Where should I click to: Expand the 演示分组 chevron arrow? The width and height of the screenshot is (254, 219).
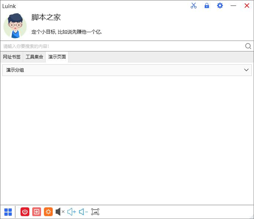[246, 70]
